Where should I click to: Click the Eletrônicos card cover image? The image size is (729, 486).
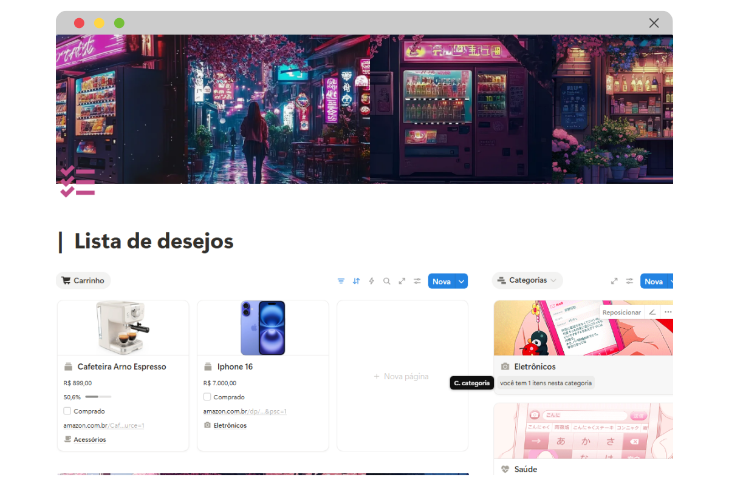(x=583, y=328)
